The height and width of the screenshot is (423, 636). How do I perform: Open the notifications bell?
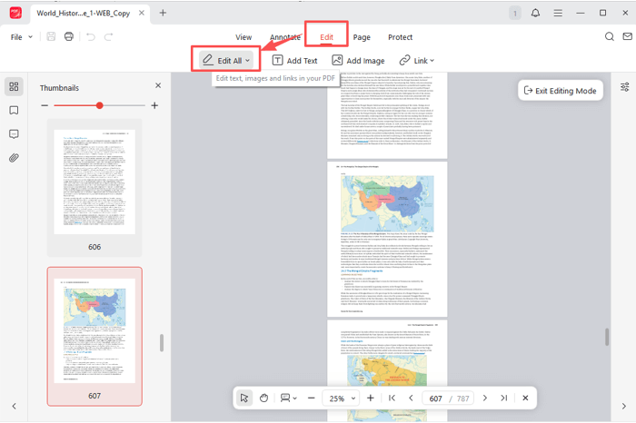click(535, 13)
